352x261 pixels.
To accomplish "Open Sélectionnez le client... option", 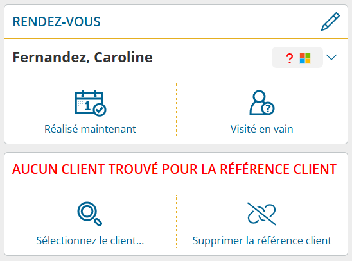I will [90, 240].
